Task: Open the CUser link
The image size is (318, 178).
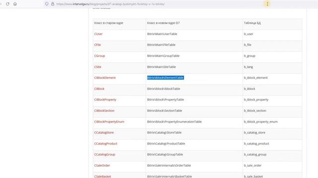Action: (98, 34)
